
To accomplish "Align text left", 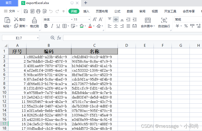I will point(110,26).
